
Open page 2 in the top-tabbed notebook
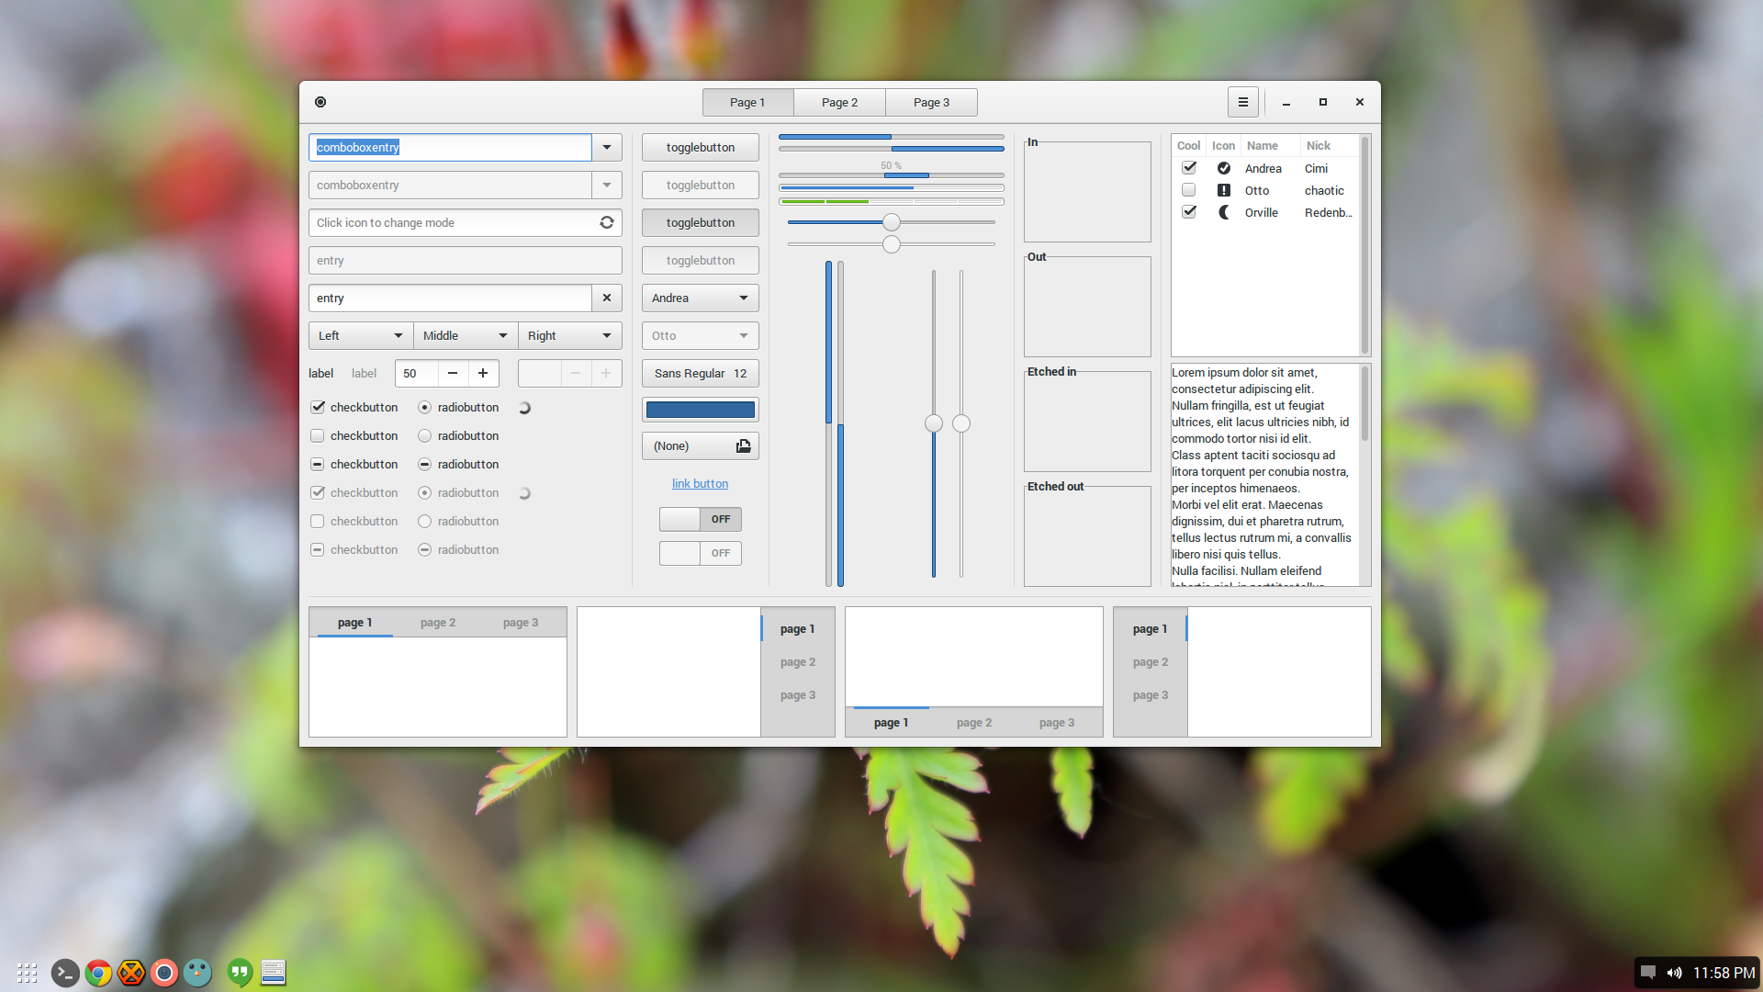coord(438,622)
